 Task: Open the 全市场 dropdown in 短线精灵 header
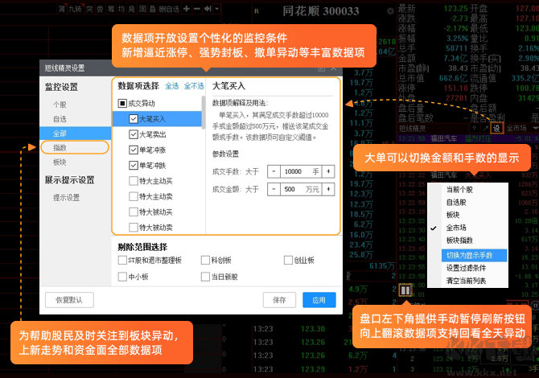521,128
